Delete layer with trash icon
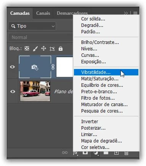146x166 pixels. [x=126, y=153]
